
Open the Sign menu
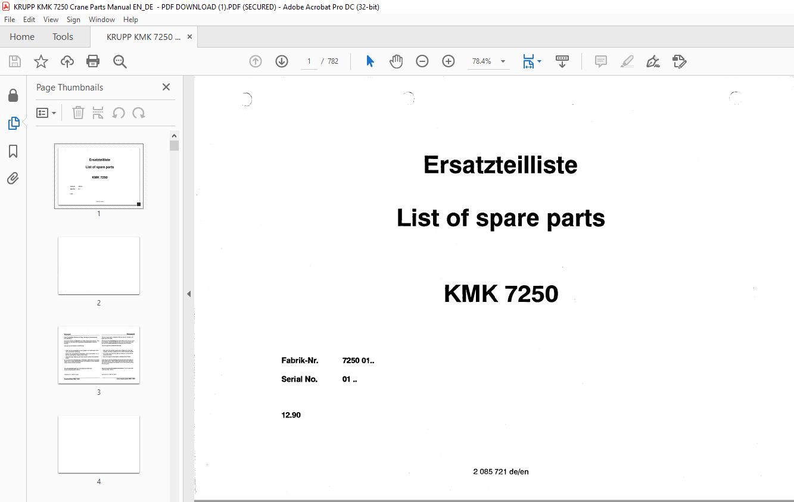73,20
